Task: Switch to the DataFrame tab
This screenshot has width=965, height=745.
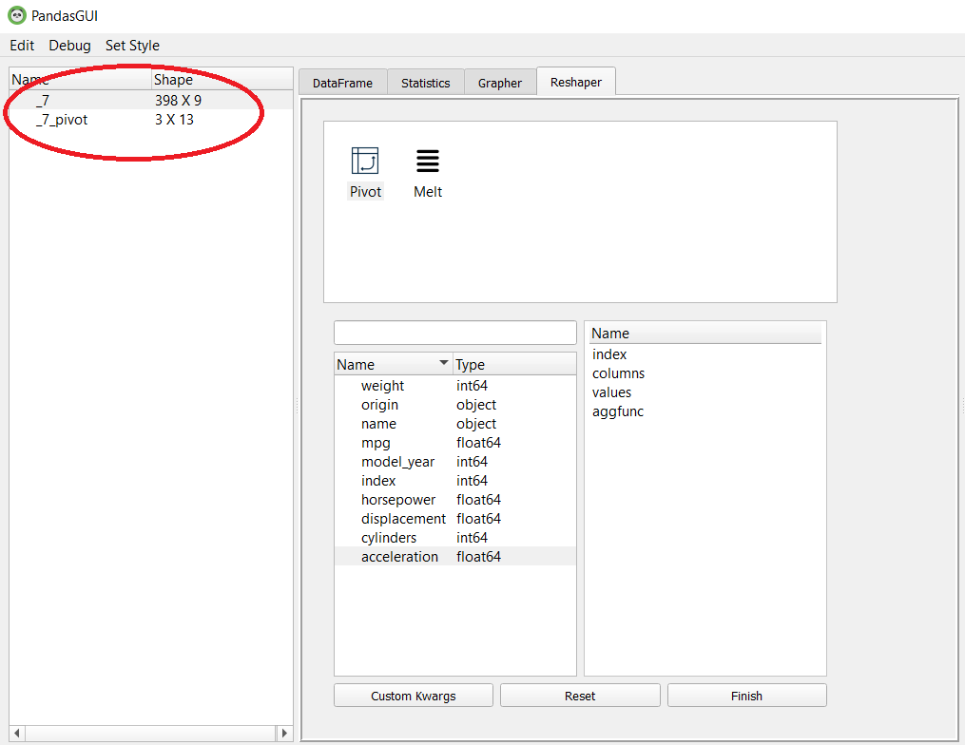Action: (342, 83)
